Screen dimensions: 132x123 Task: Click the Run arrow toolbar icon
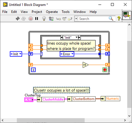pos(17,18)
